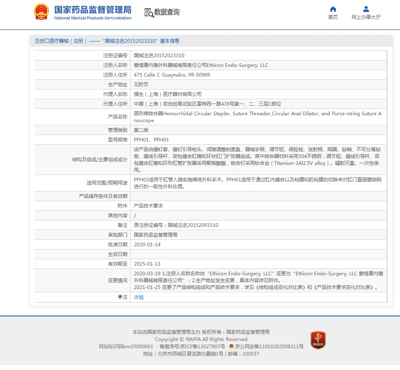Select the structure paragraph starting 该产品由缝钉套

click(257, 160)
